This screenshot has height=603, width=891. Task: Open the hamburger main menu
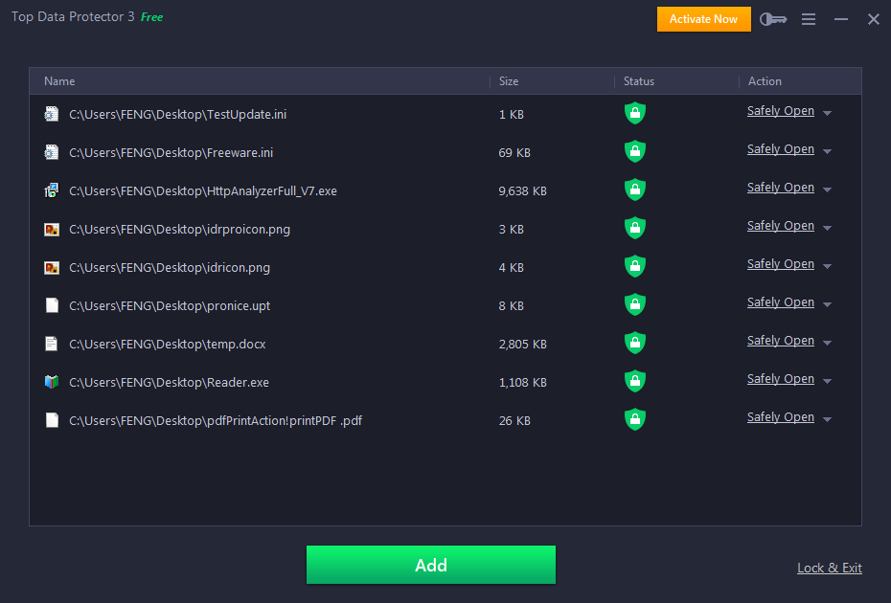tap(808, 18)
